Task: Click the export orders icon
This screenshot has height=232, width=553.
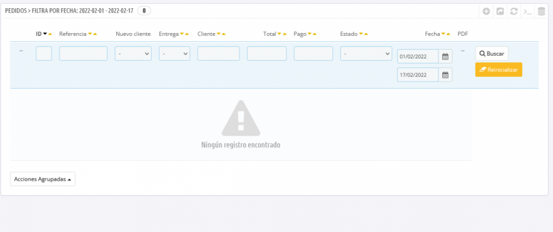Action: (x=500, y=11)
